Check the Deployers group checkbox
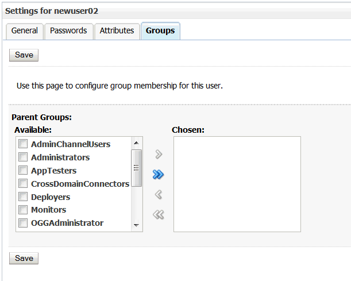Image resolution: width=351 pixels, height=281 pixels. [x=24, y=197]
